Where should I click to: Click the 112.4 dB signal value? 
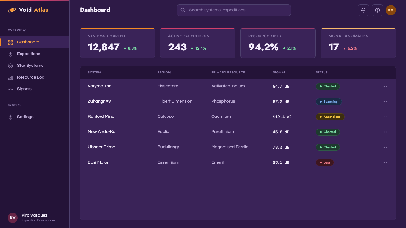(282, 117)
